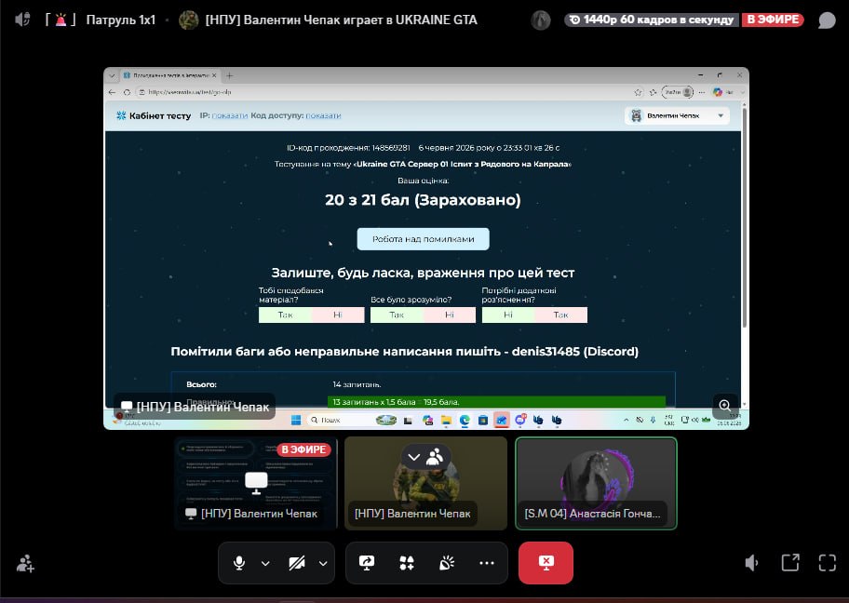The height and width of the screenshot is (603, 849).
Task: Answer Ні for Тобі сподобався матеріал
Action: 338,315
